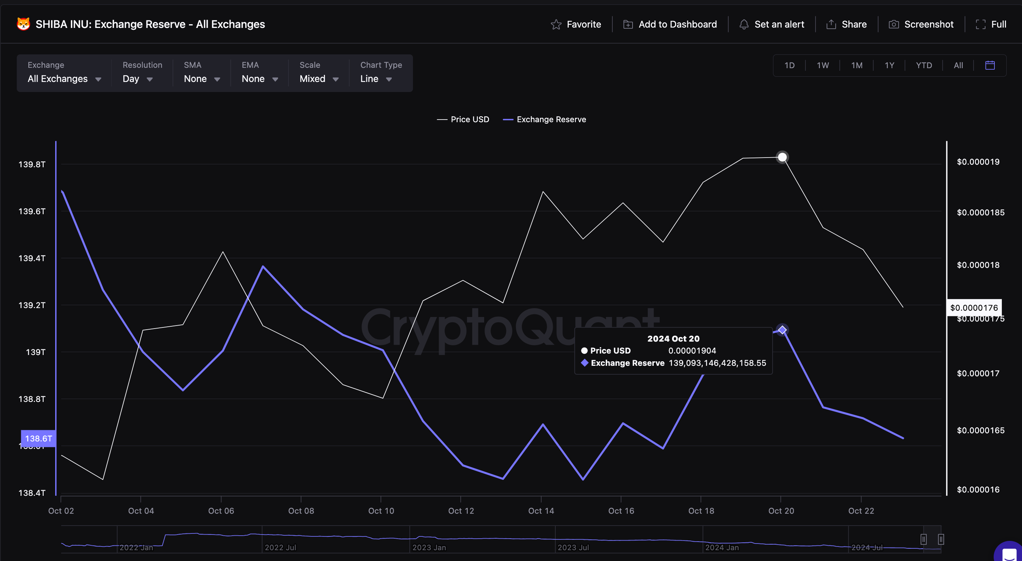The width and height of the screenshot is (1022, 561).
Task: Open the chat support bubble icon
Action: [x=1009, y=554]
